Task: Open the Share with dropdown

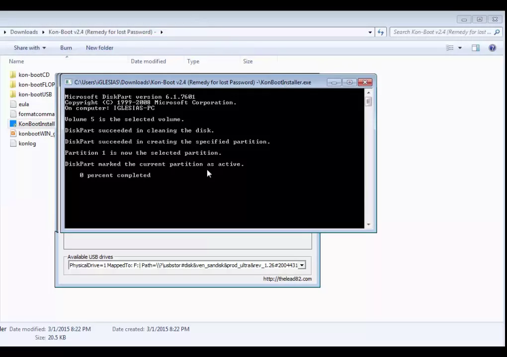Action: tap(30, 48)
